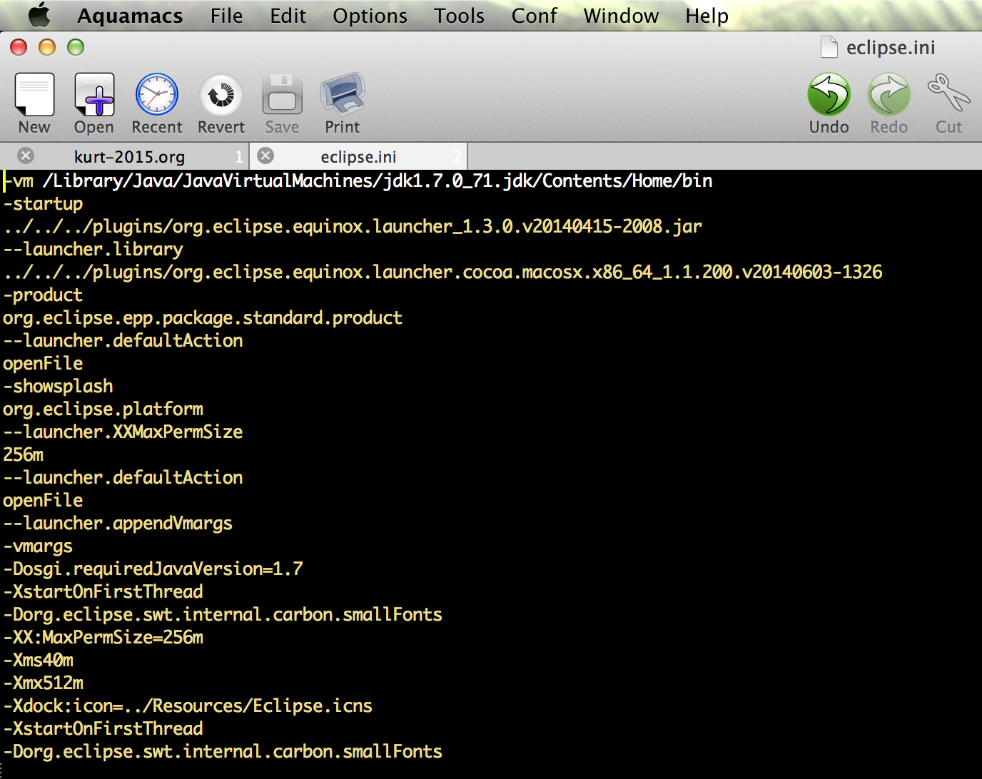Screen dimensions: 982x779
Task: Click the launcher.cocoa.macosx.x86_64 path line
Action: coord(442,272)
